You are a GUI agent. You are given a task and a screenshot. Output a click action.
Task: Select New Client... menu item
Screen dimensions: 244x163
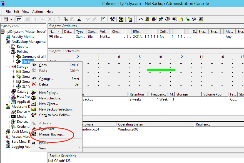pos(56,104)
